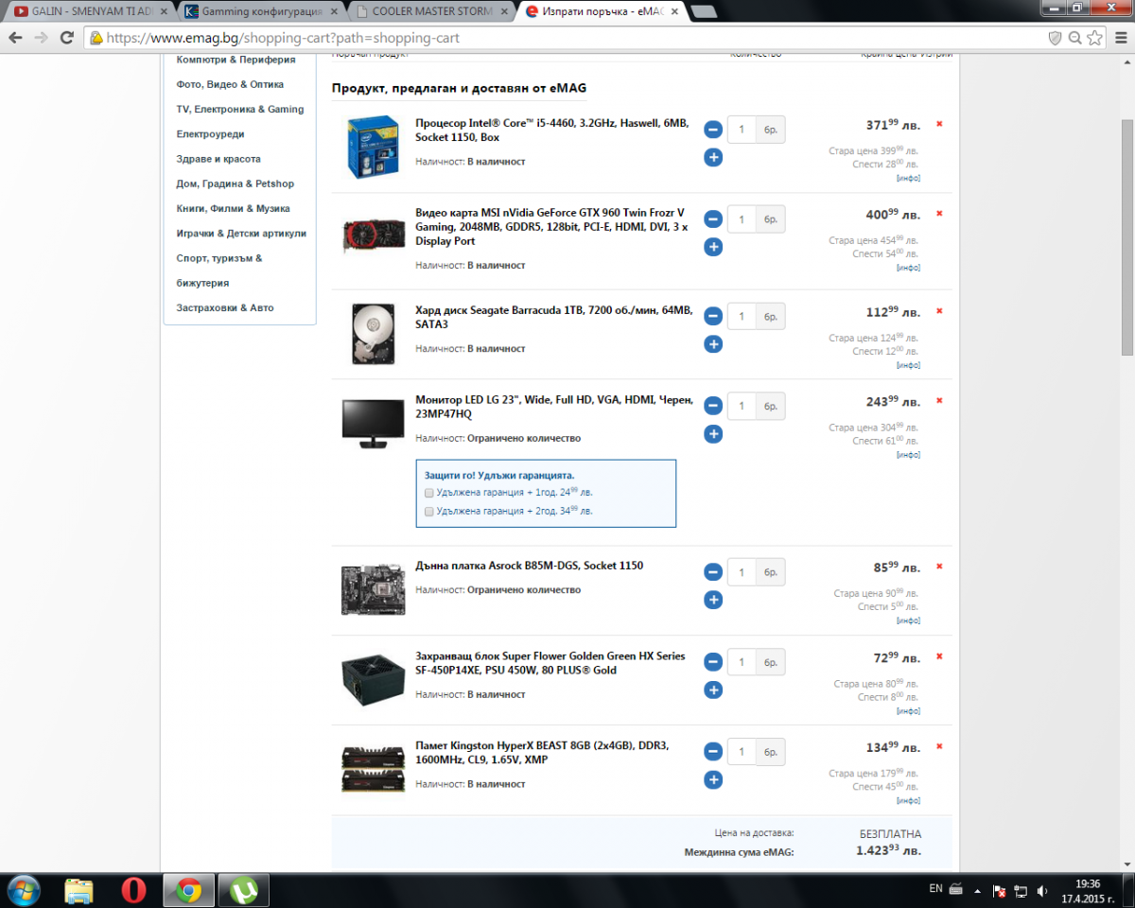
Task: Open info link under the processor price
Action: point(908,178)
